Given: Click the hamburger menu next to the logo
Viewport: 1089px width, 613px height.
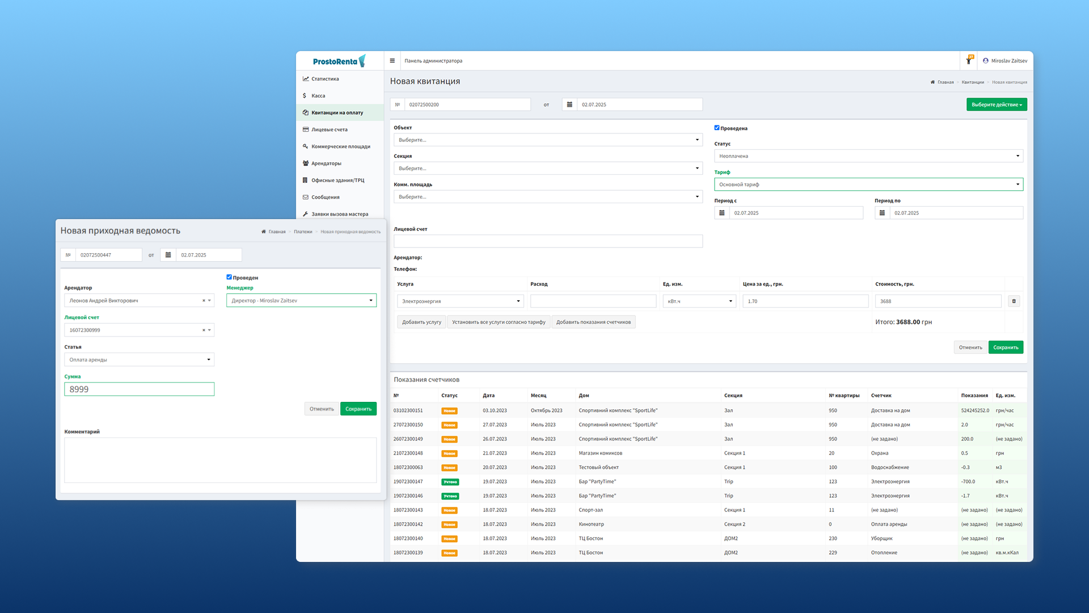Looking at the screenshot, I should click(x=392, y=60).
